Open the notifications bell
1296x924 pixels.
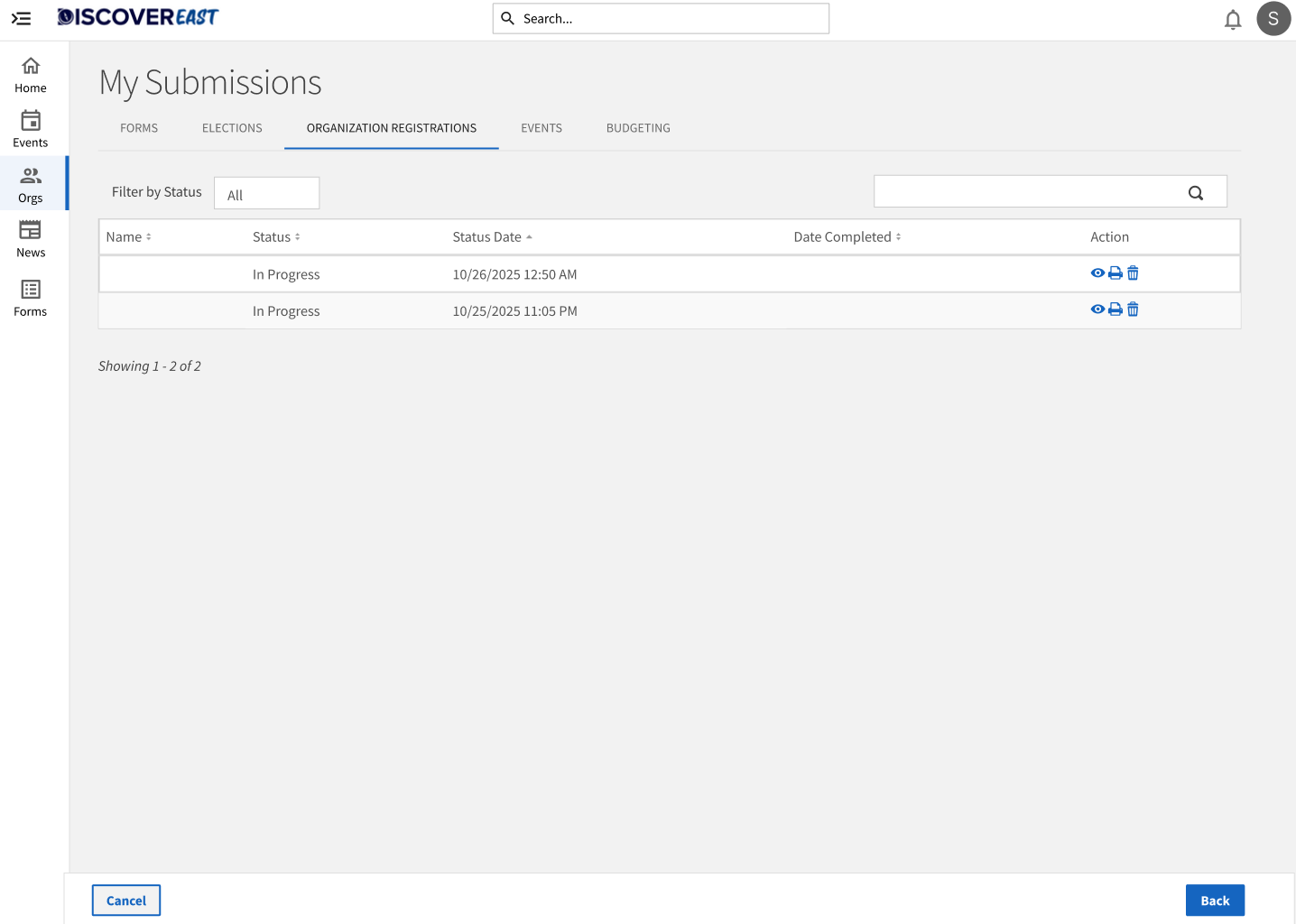1232,19
